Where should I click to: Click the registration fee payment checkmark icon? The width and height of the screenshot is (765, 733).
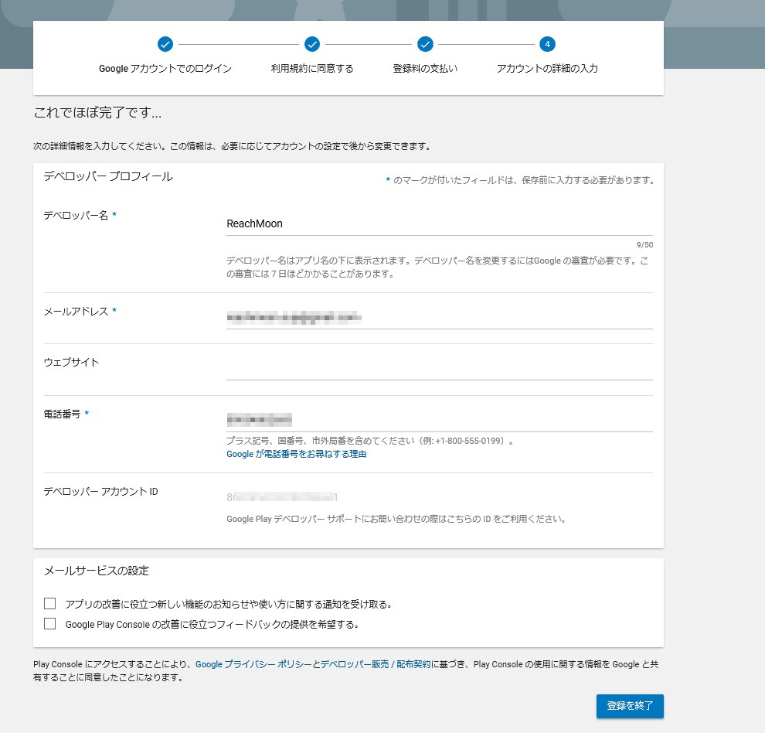pos(425,44)
